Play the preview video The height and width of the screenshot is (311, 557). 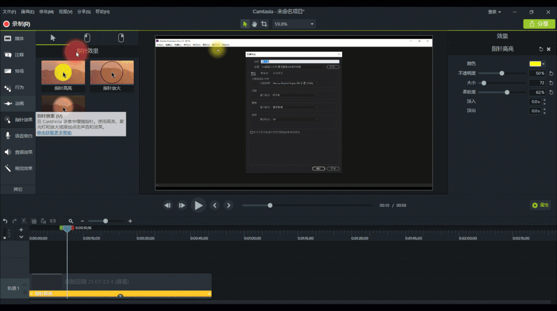click(198, 205)
